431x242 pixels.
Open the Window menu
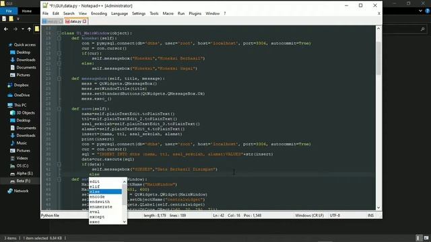tap(213, 13)
